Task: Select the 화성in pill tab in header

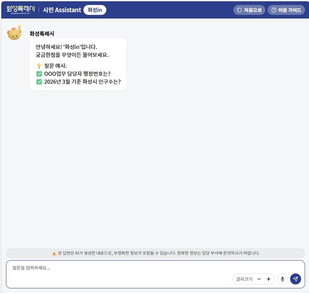Action: coord(95,10)
